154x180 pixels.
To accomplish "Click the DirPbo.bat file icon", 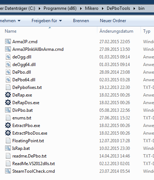I will tap(8, 110).
